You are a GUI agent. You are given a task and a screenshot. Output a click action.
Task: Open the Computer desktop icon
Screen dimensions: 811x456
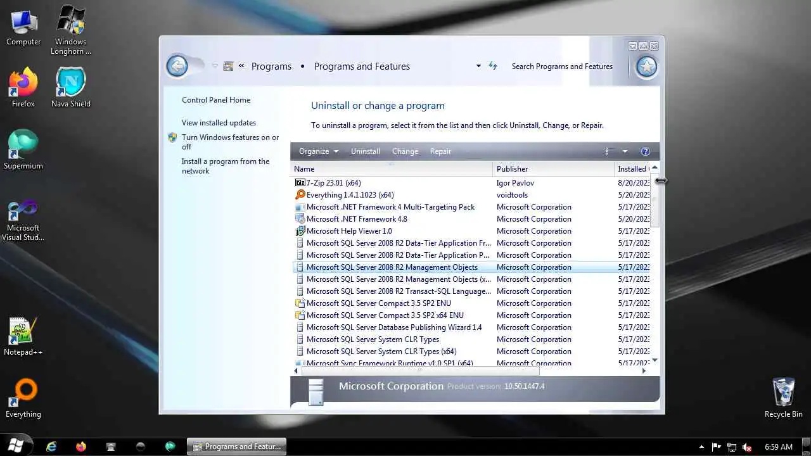pyautogui.click(x=23, y=27)
